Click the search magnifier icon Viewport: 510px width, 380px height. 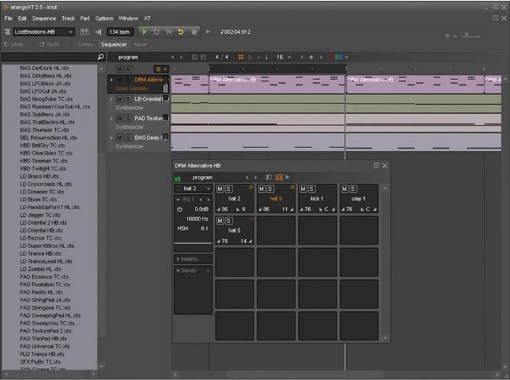(101, 57)
